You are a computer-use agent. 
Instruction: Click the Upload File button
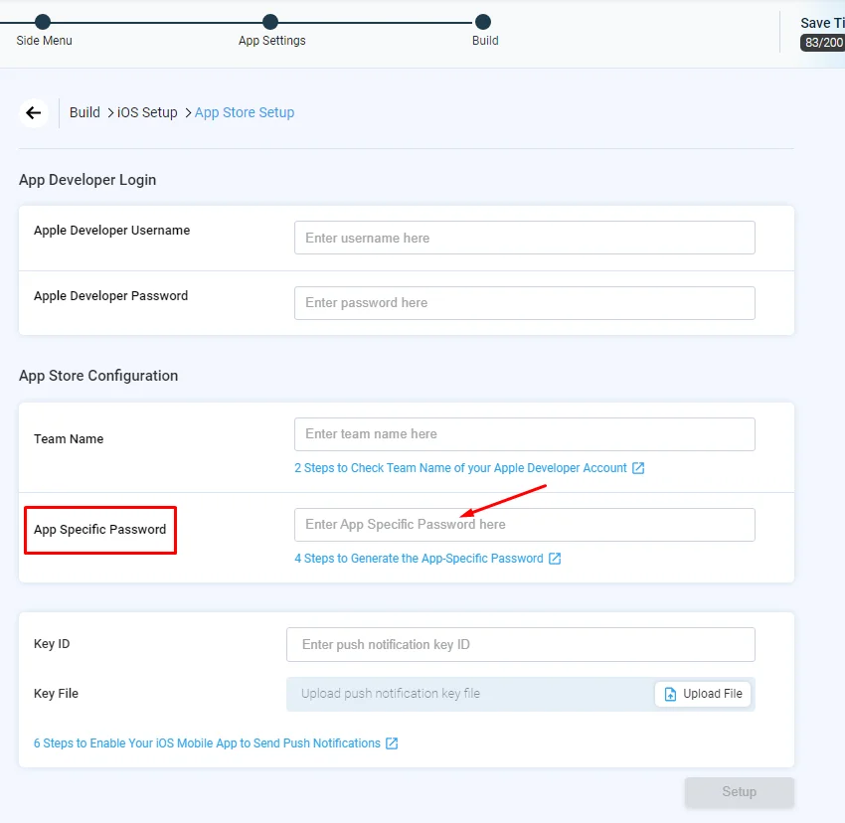pyautogui.click(x=703, y=694)
